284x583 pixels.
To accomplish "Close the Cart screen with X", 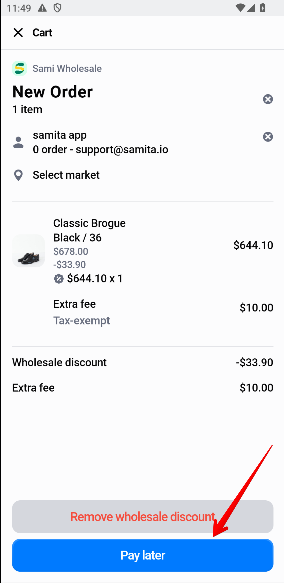I will point(18,33).
